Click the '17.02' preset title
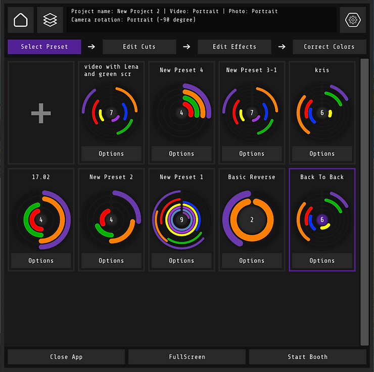Image resolution: width=374 pixels, height=372 pixels. point(41,177)
